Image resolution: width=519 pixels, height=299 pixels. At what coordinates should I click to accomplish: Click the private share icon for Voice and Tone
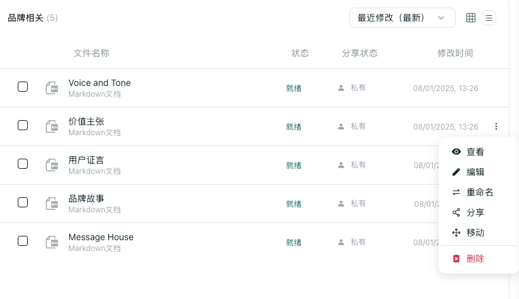coord(341,88)
